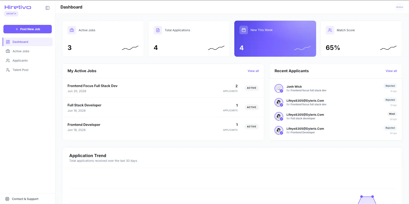Select the New This Week stat card
The image size is (409, 204).
pyautogui.click(x=275, y=39)
